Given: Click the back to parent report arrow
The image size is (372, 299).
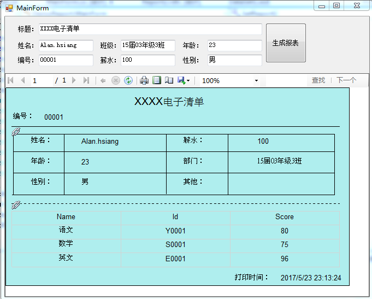Looking at the screenshot, I should click(103, 81).
